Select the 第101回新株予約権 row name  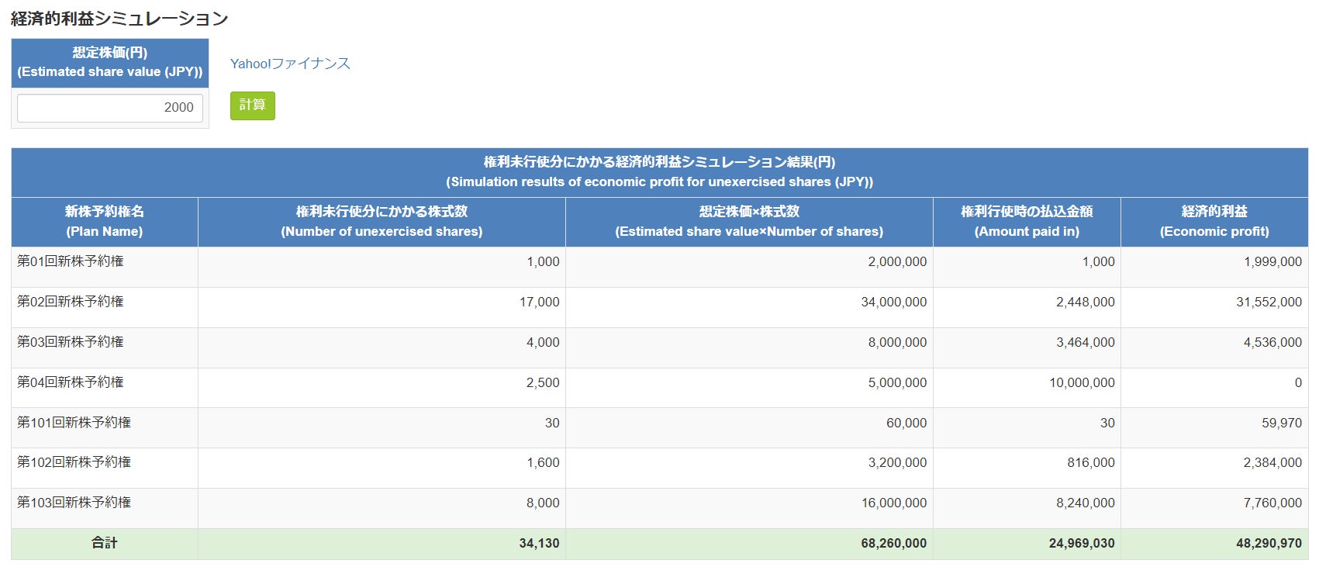(74, 423)
